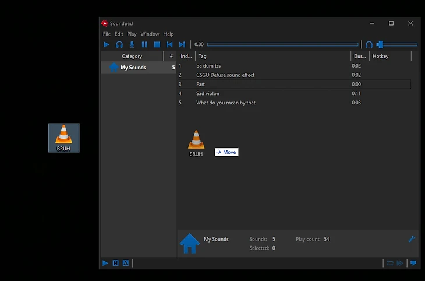Toggle the A auto keys button in status bar
The height and width of the screenshot is (281, 425).
(x=125, y=263)
